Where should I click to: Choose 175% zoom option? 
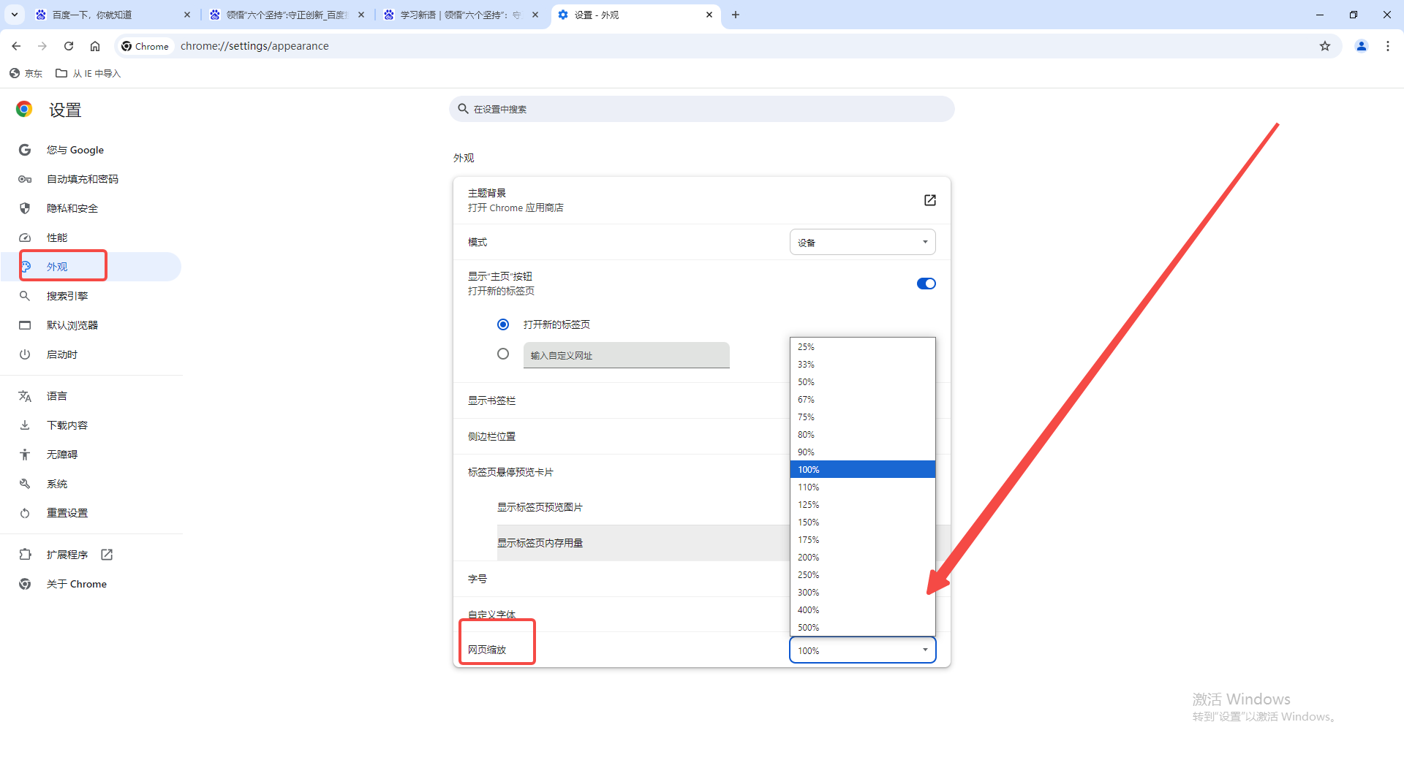862,540
